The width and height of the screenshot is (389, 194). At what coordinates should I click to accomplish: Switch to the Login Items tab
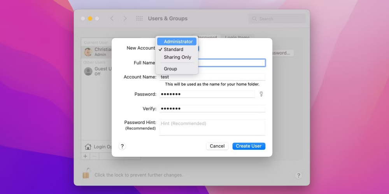(237, 37)
